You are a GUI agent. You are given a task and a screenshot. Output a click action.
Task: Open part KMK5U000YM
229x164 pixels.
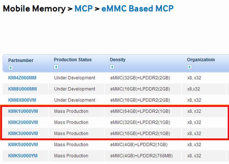[x=23, y=156]
